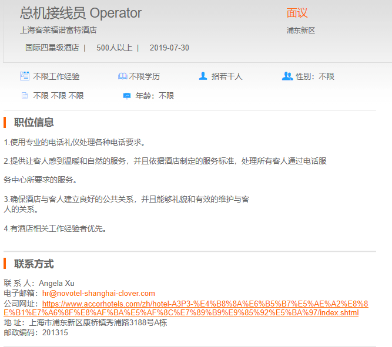Click the 国际四星级酒店 company type label
The height and width of the screenshot is (347, 392).
(x=52, y=48)
